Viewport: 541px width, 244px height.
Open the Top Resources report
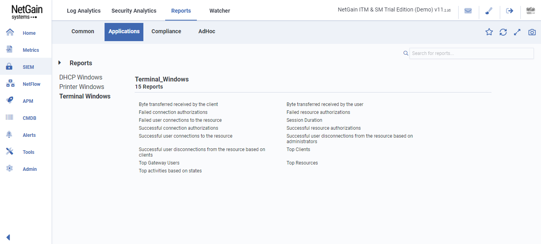[302, 163]
